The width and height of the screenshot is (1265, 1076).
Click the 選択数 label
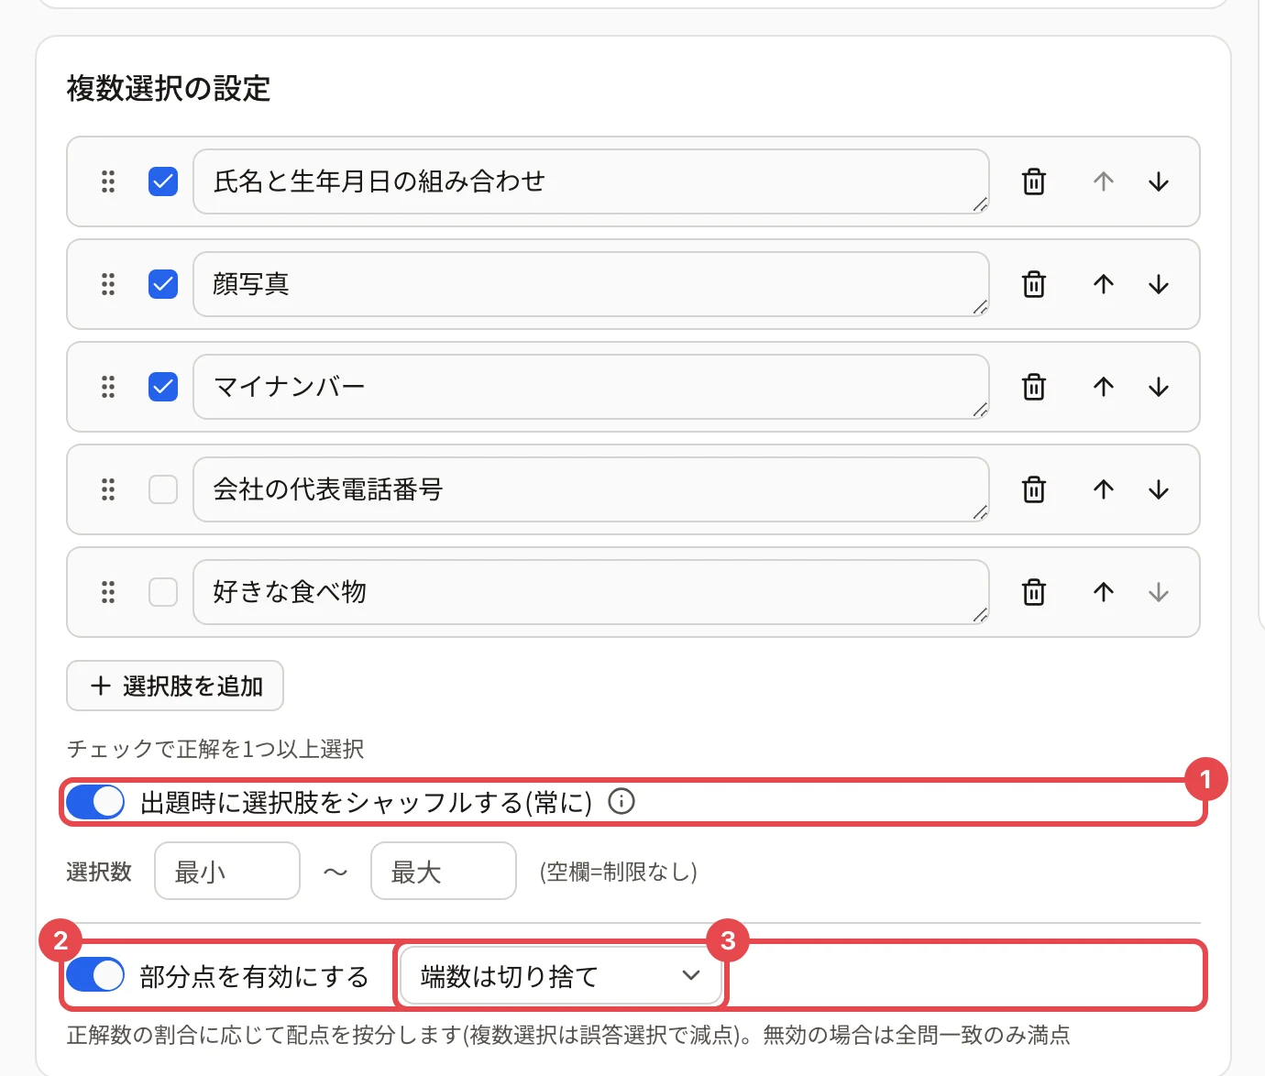pos(99,872)
